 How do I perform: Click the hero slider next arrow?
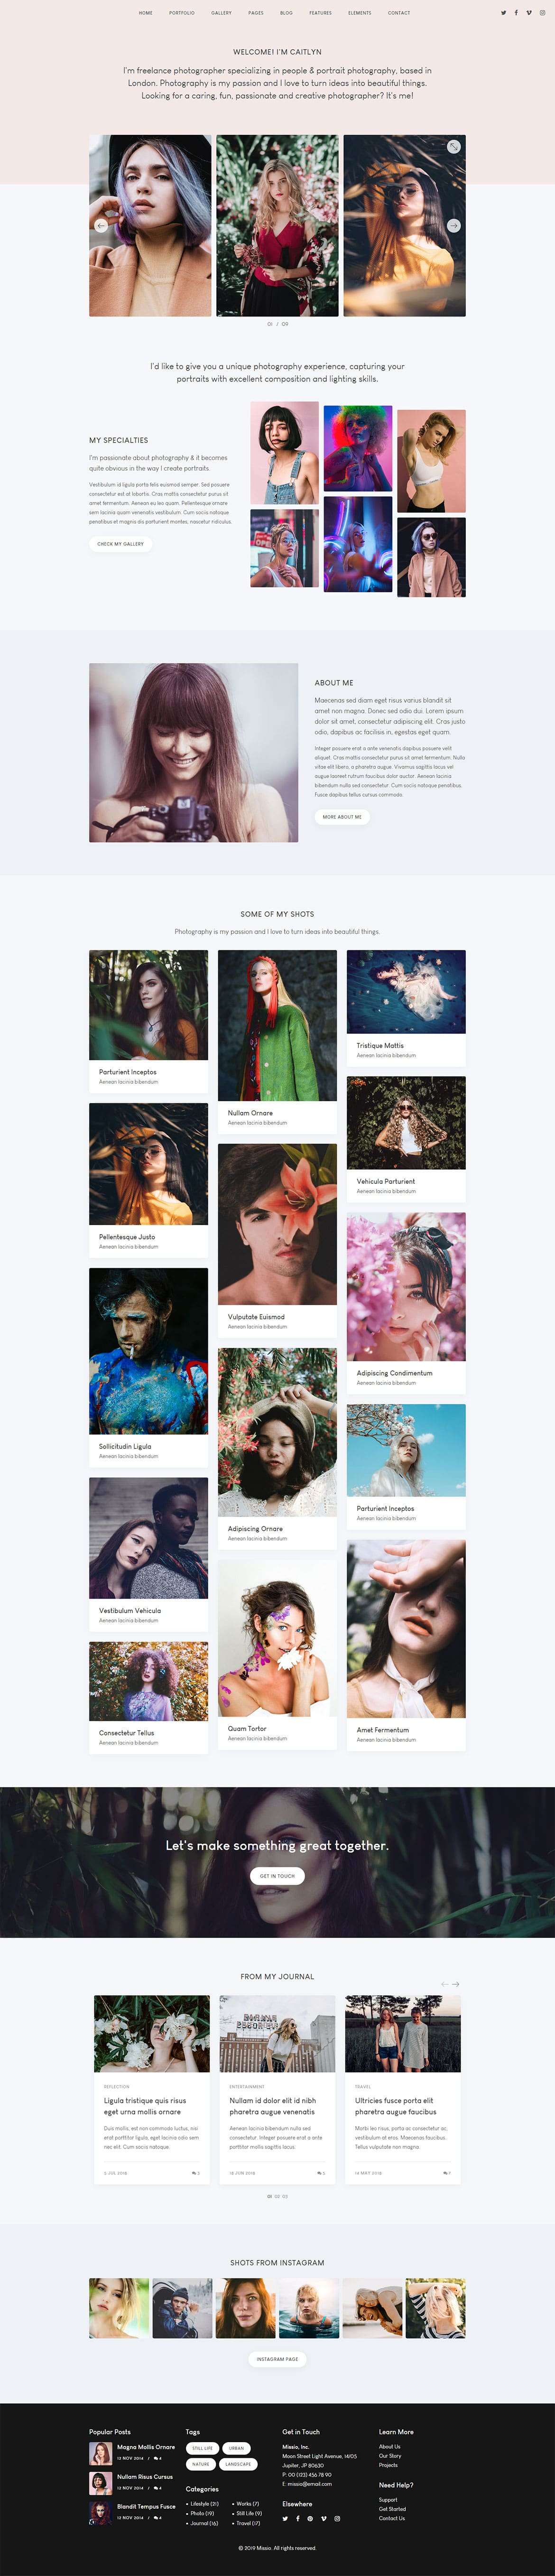pos(453,226)
